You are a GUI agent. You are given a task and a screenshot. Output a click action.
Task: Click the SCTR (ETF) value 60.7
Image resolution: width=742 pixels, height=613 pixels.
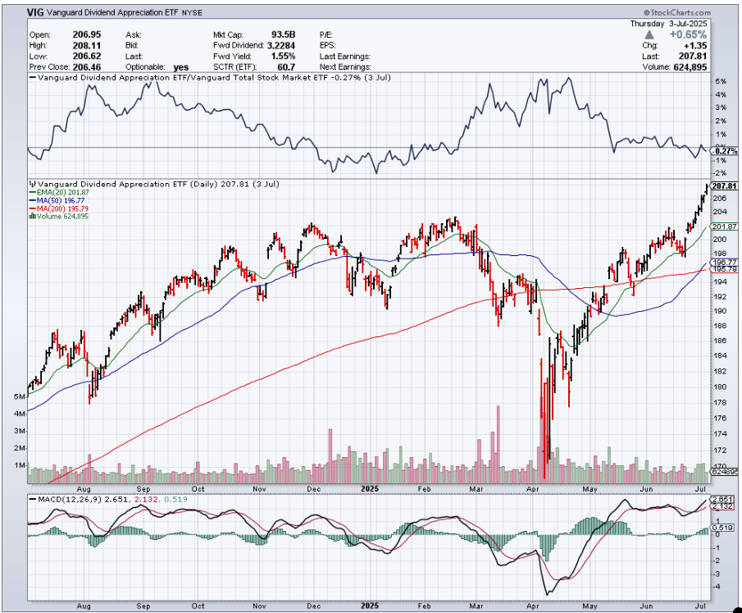287,67
